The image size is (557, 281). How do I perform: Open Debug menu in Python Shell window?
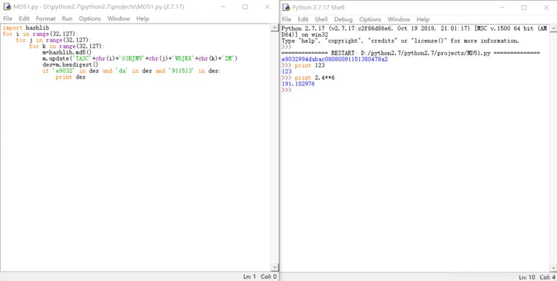tap(343, 19)
